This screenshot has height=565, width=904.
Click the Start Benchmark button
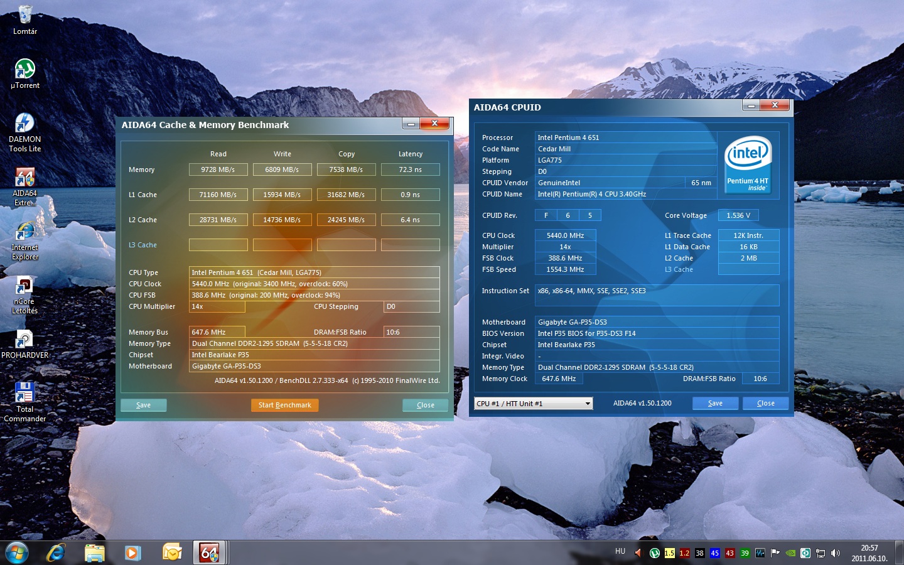285,405
